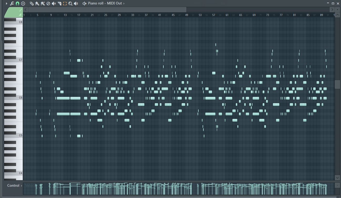Viewport: 341px width, 198px height.
Task: Select the Zoom magnifier tool
Action: (70, 3)
